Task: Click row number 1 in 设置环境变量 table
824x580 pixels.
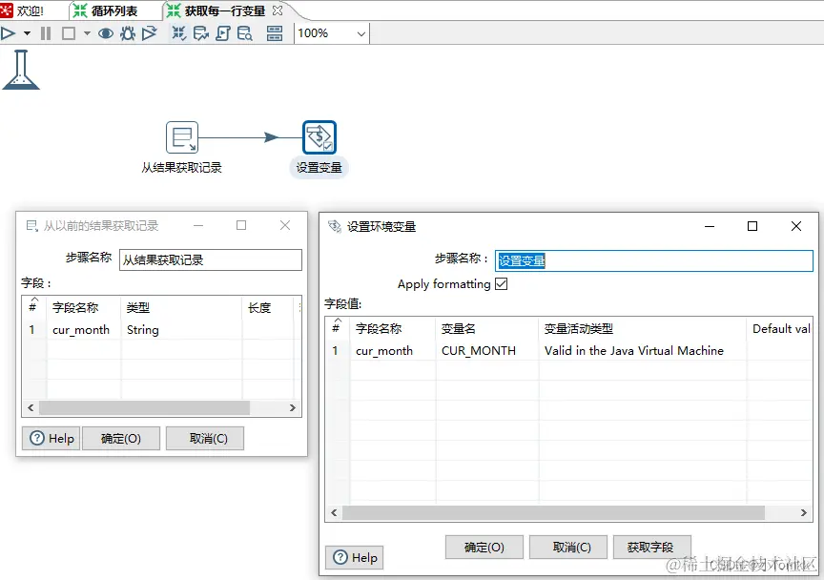Action: tap(336, 351)
